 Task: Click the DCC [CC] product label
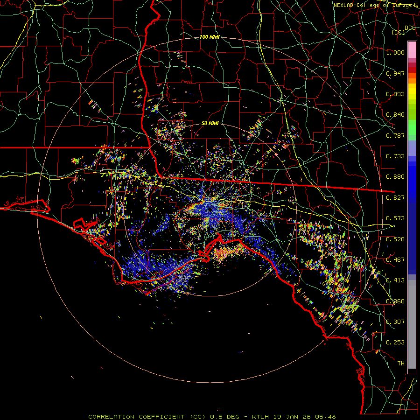point(404,30)
